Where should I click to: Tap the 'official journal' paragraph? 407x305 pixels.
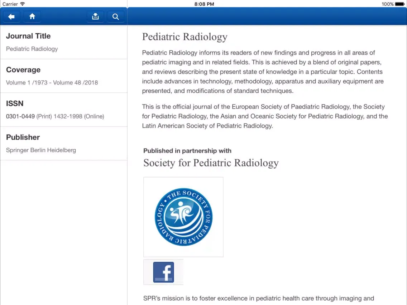265,116
